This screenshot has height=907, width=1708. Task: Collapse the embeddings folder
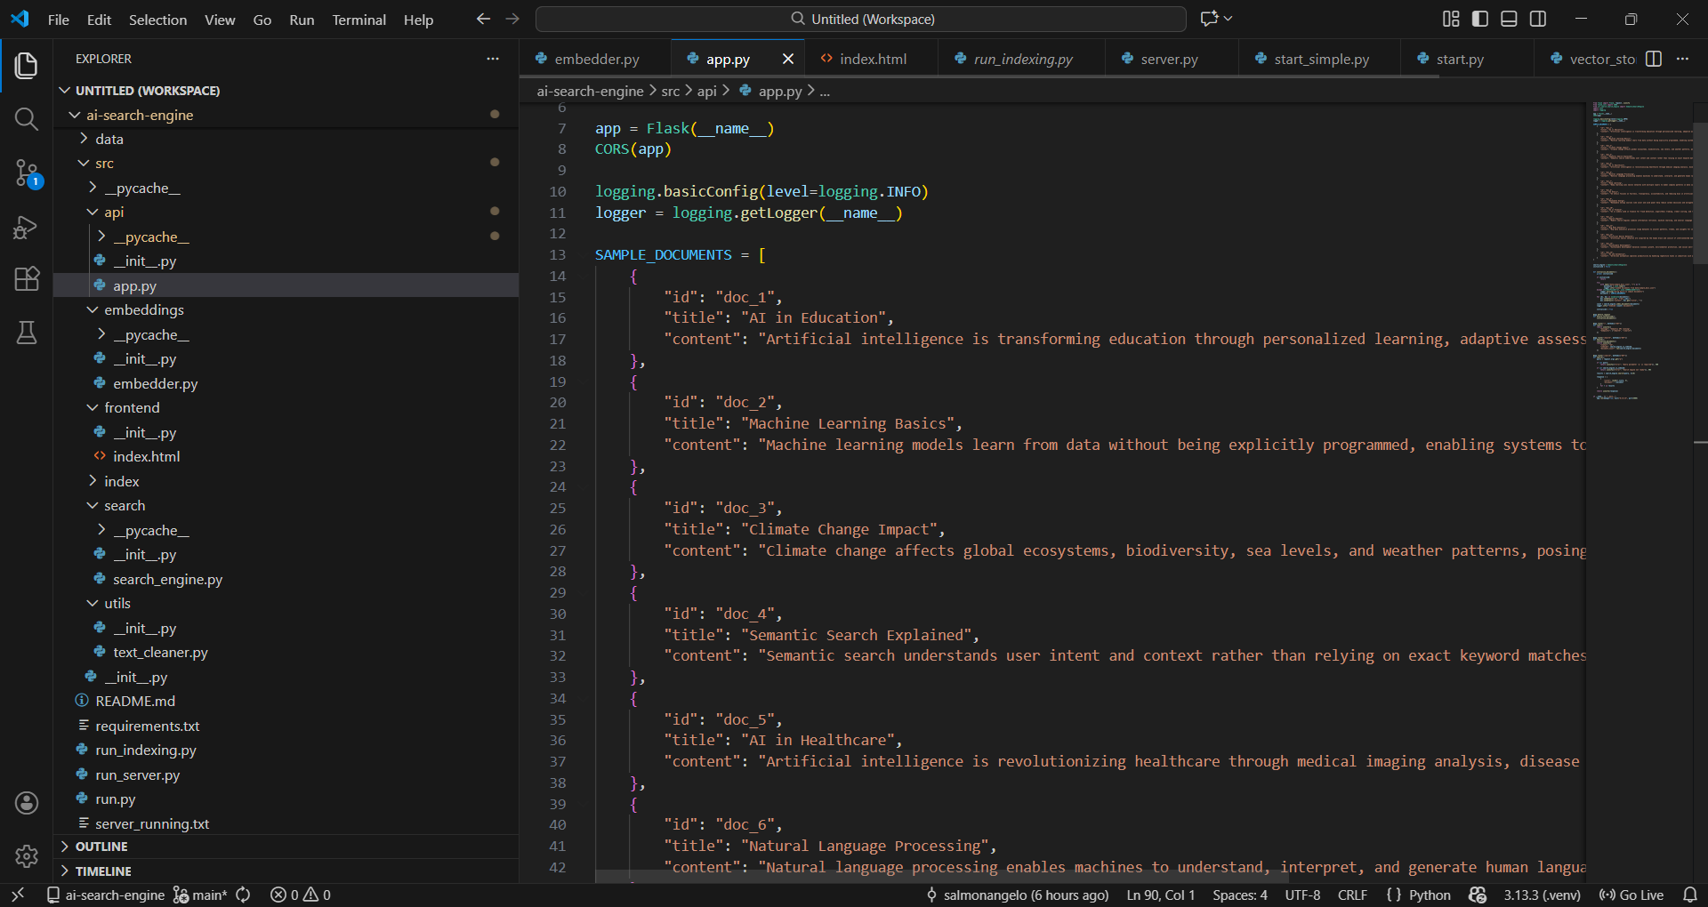[143, 310]
